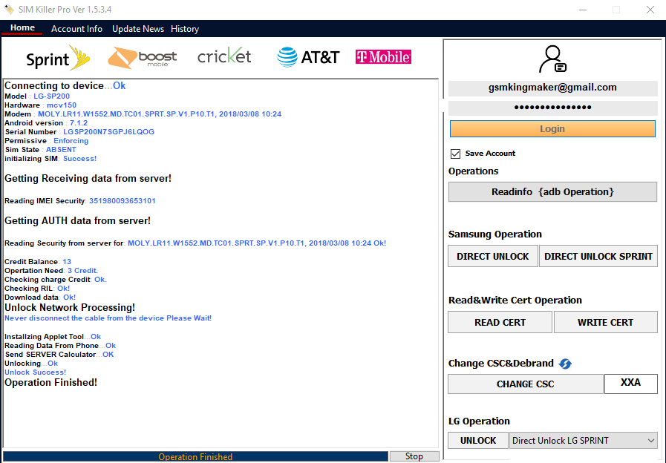Viewport: 666px width, 463px height.
Task: Click the Operation Finished! log line
Action: pyautogui.click(x=51, y=382)
